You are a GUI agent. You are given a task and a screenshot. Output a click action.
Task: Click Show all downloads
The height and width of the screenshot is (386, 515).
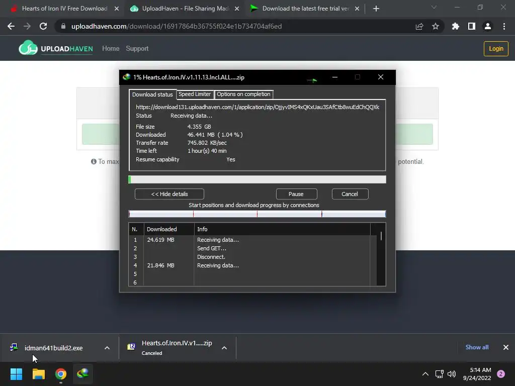[x=477, y=347]
